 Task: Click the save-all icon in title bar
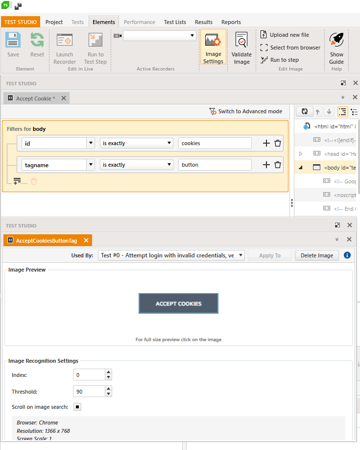[18, 5]
